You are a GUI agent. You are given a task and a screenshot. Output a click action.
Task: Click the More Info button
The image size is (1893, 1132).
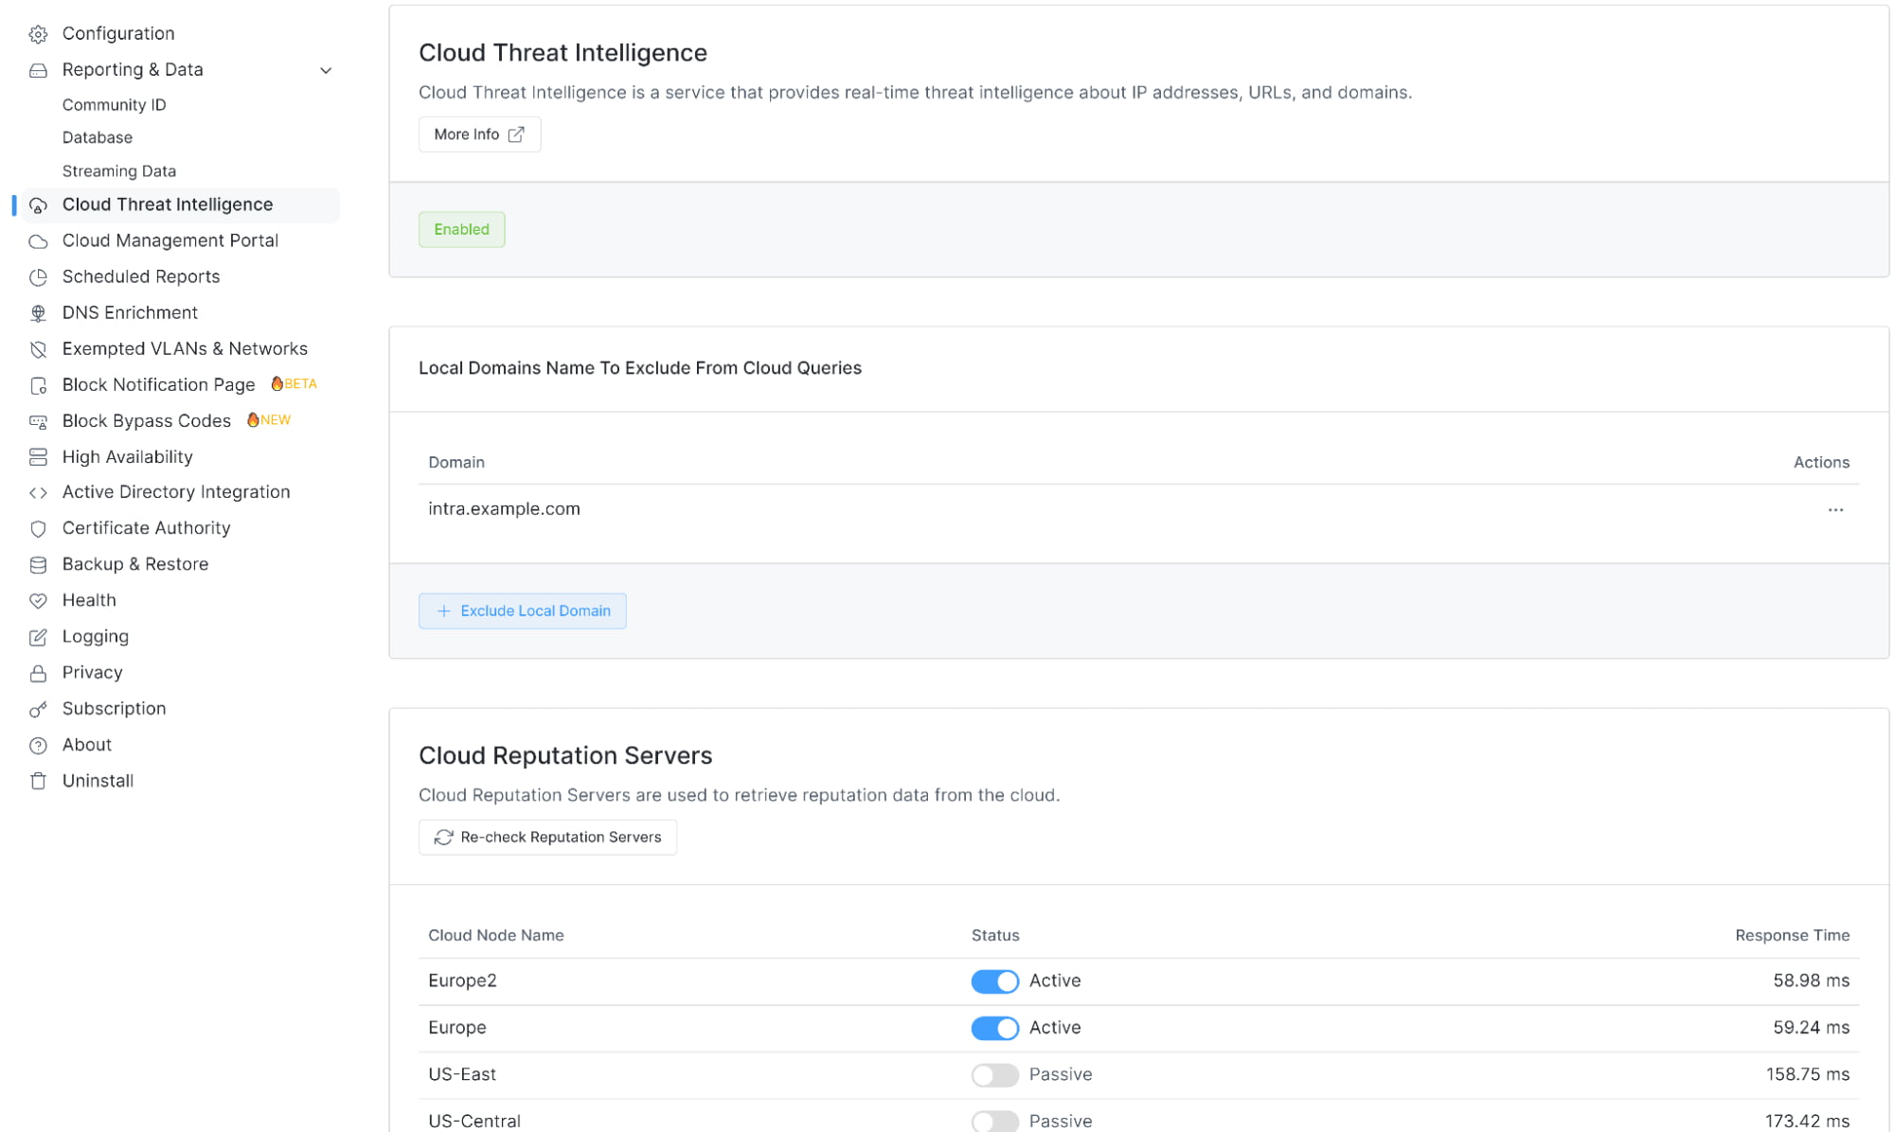coord(479,134)
